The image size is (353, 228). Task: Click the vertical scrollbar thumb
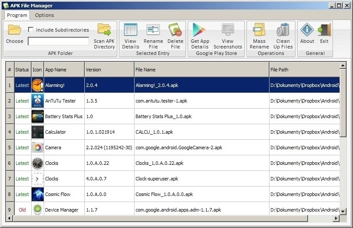[343, 103]
